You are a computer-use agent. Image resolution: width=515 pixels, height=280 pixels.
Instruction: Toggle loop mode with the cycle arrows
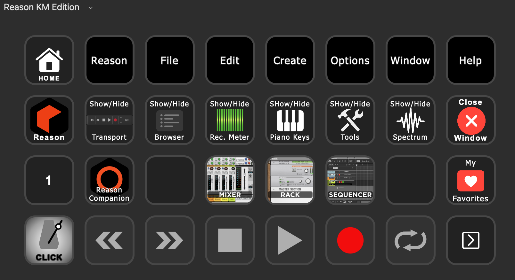411,240
